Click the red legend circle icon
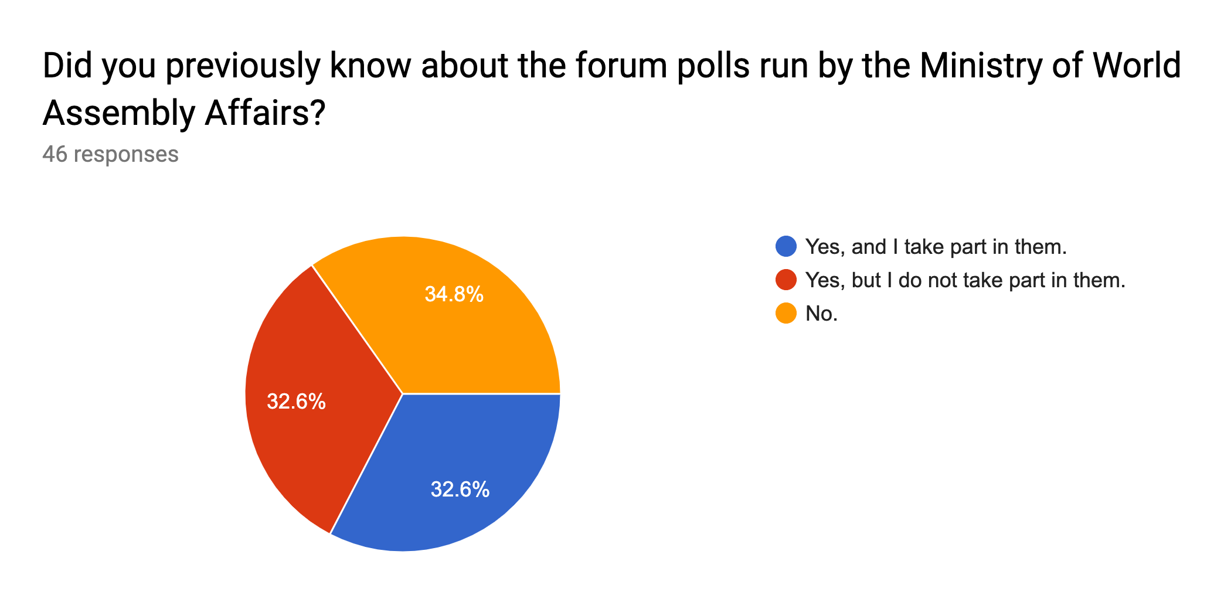The width and height of the screenshot is (1224, 612). 786,280
